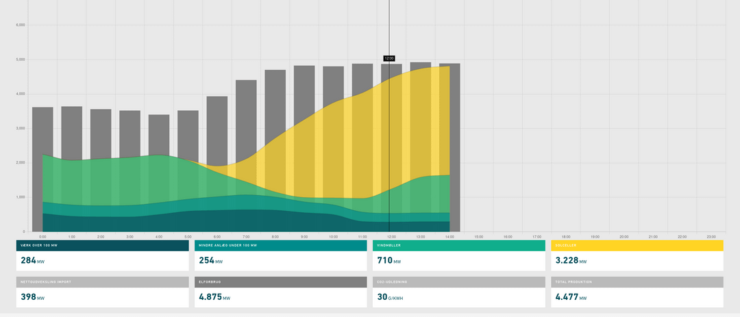Click the 4.477 MW total production value
The height and width of the screenshot is (317, 740).
click(571, 297)
